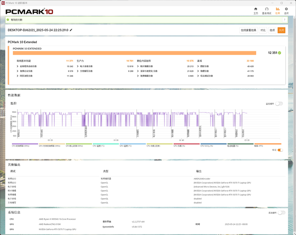Toggle the 监控细节 switch
This screenshot has width=296, height=235.
click(x=279, y=104)
